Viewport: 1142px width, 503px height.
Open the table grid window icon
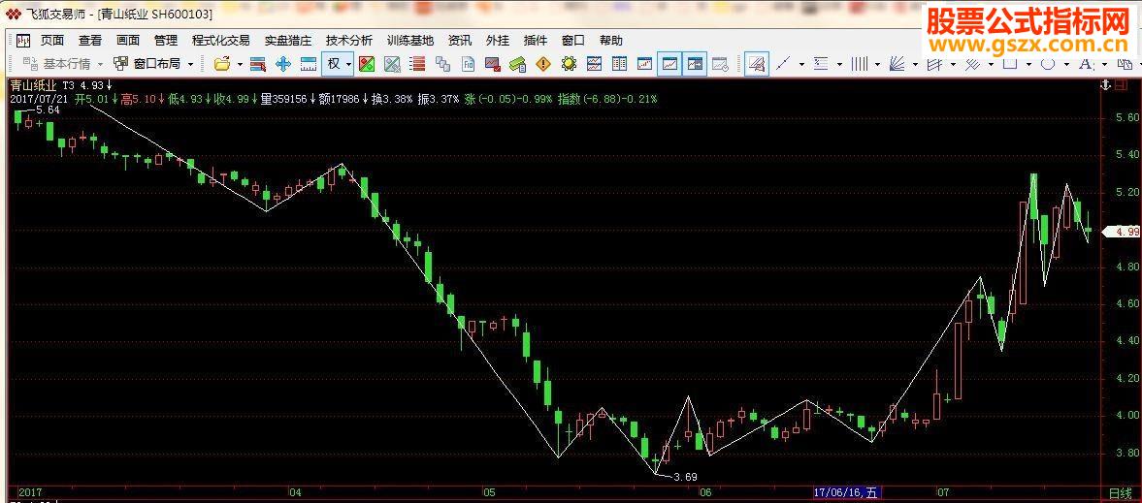(620, 64)
